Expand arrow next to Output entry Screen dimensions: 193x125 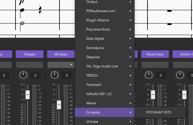click(130, 2)
